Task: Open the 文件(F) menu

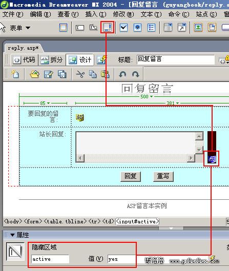Action: [x=13, y=14]
